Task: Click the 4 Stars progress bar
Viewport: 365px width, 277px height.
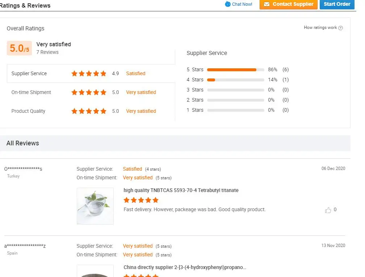Action: click(236, 80)
